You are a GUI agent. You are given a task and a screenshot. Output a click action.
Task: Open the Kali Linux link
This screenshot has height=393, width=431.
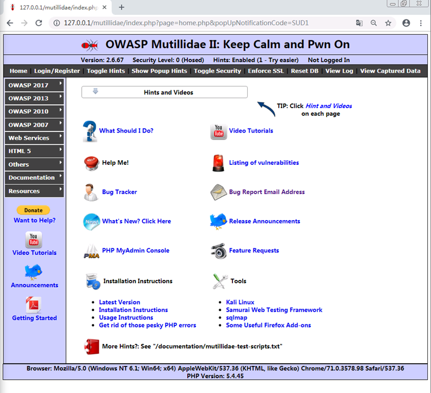pos(240,302)
